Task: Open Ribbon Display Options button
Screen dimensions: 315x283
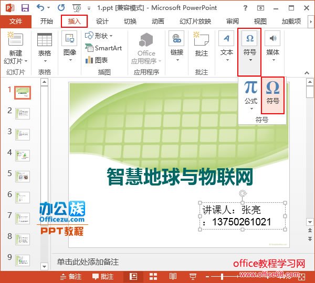Action: [x=260, y=8]
